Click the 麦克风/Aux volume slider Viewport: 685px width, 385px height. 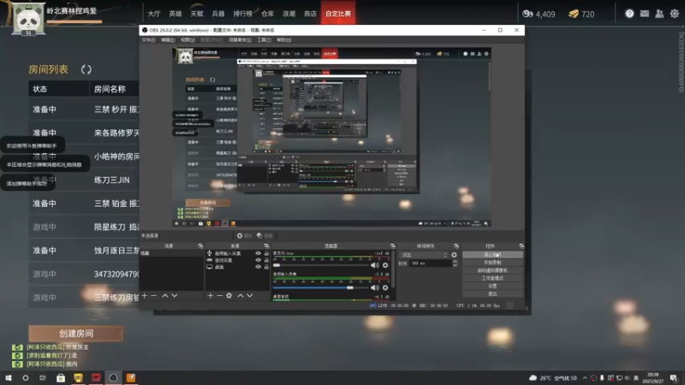[x=320, y=265]
